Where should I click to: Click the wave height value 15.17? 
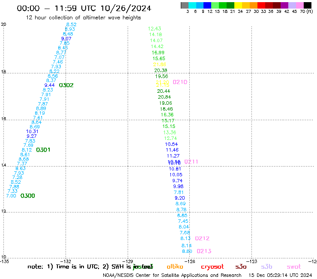pos(168,121)
